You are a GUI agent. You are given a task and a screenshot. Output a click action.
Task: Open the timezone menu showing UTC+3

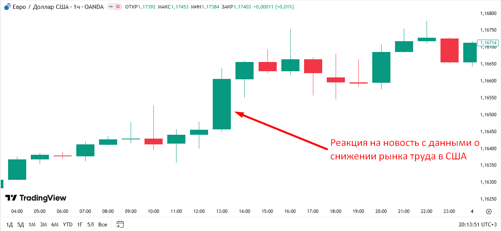(477, 224)
